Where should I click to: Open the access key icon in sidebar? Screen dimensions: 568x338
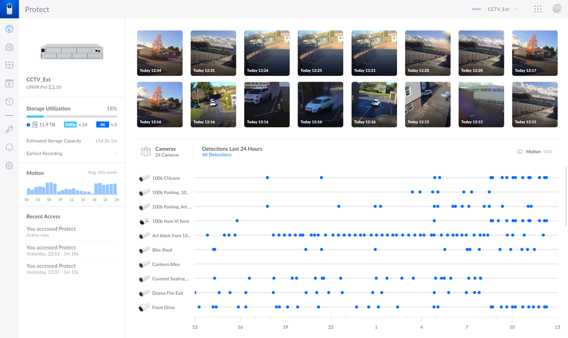[x=9, y=129]
